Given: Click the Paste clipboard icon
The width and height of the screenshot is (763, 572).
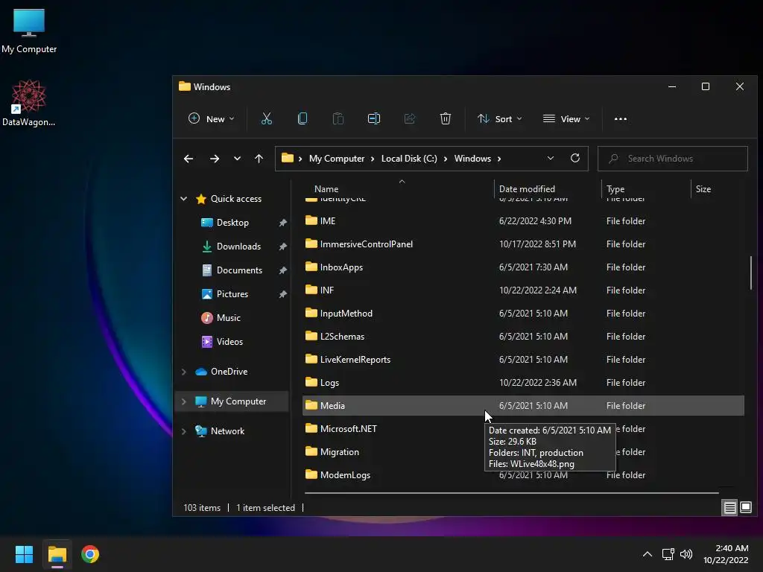Looking at the screenshot, I should click(x=338, y=118).
